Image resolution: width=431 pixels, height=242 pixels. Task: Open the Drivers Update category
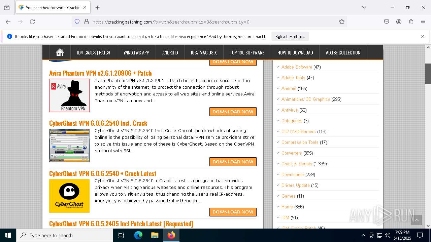296,185
